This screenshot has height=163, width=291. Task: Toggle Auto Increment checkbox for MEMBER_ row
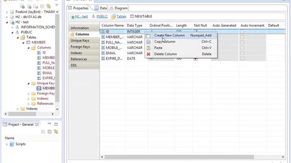click(242, 37)
